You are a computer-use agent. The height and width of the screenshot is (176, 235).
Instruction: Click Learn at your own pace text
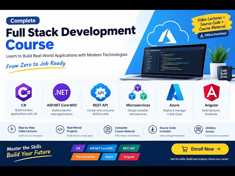30,136
